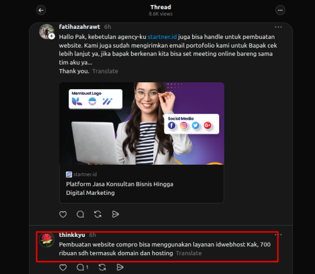This screenshot has width=315, height=274.
Task: Like thinkkyu's reply
Action: pos(63,267)
